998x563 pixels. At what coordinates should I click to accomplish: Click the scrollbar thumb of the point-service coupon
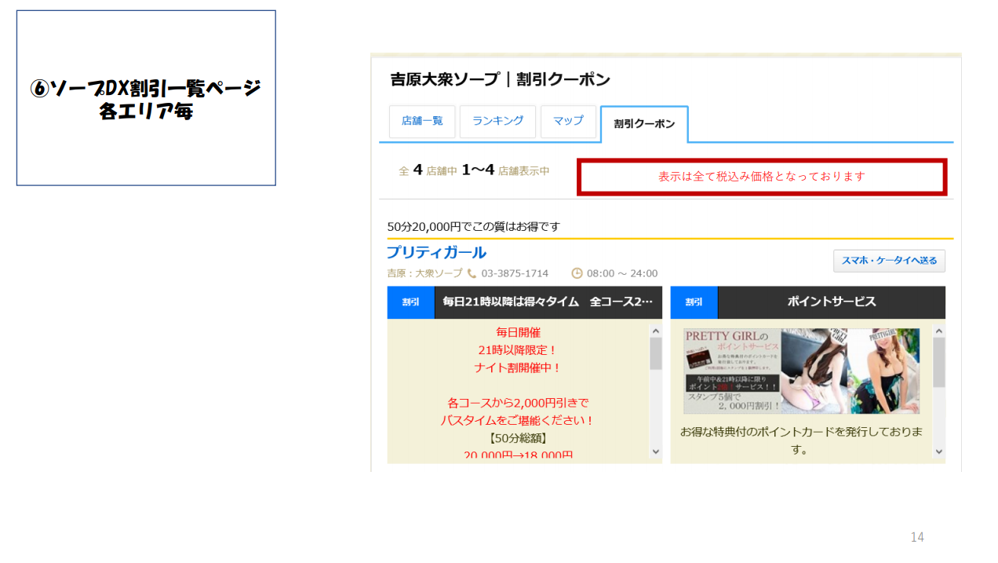939,362
